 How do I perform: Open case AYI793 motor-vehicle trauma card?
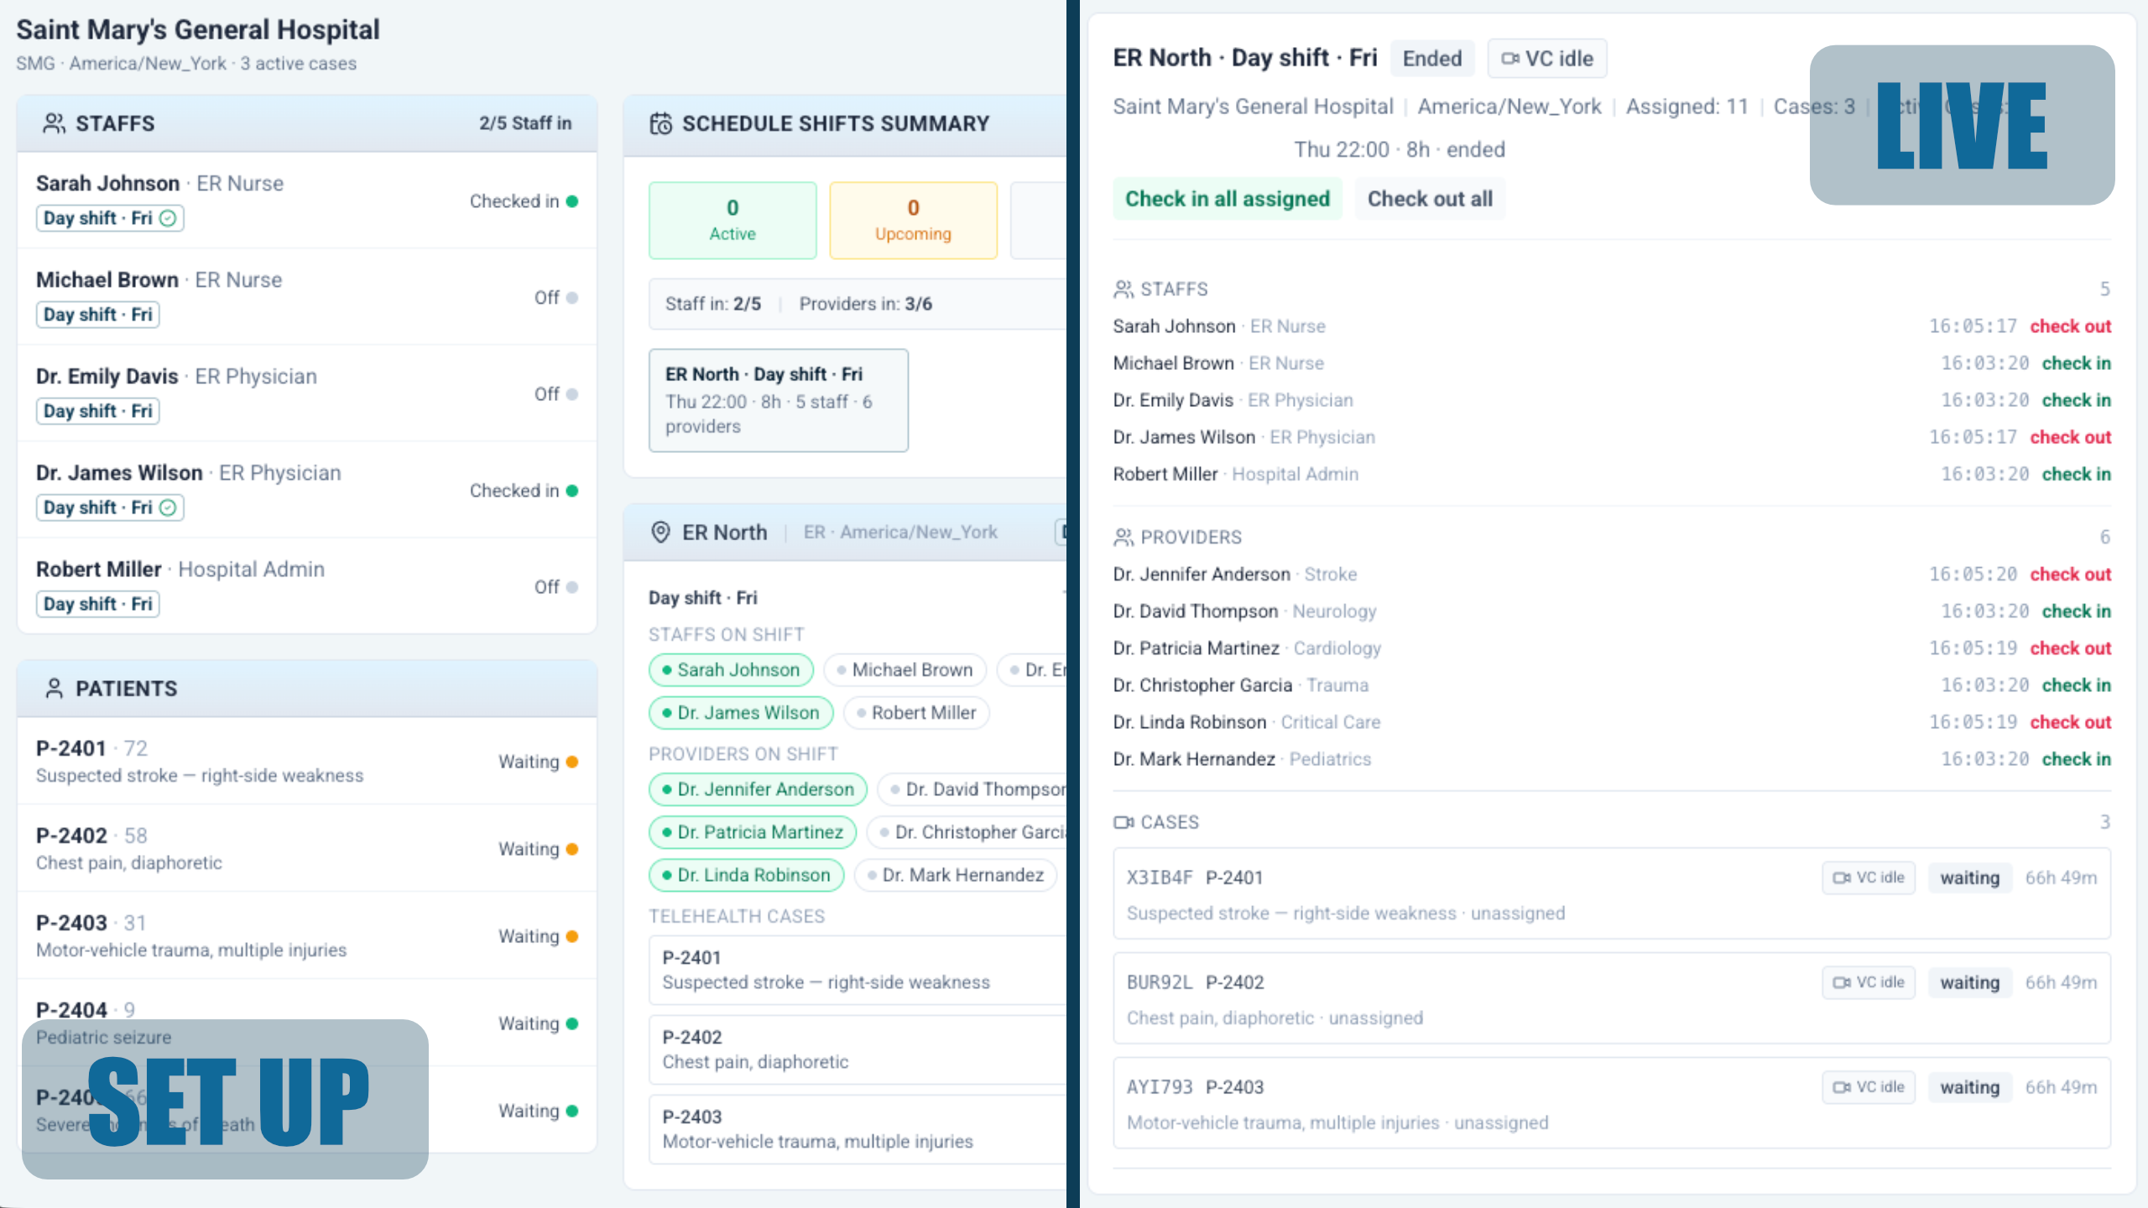click(1611, 1103)
